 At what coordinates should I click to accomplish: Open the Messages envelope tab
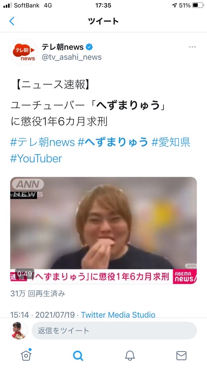coord(181,356)
